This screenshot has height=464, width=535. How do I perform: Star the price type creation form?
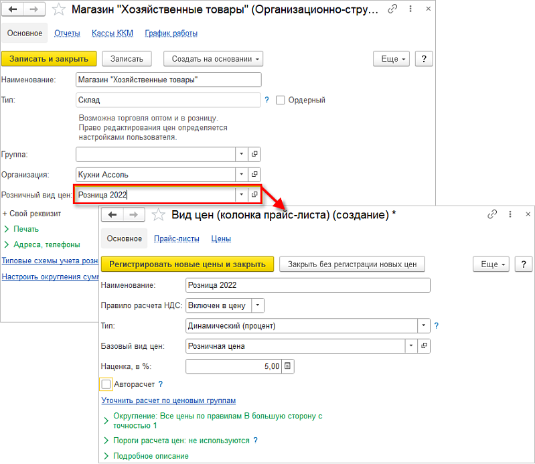[x=158, y=215]
